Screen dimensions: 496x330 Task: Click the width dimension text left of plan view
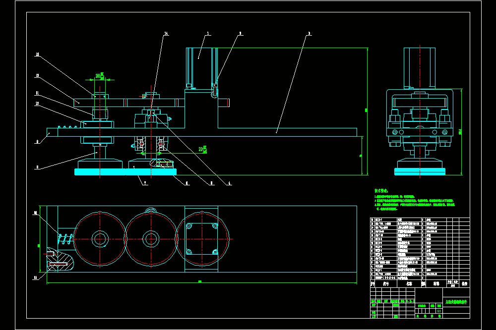(39, 246)
